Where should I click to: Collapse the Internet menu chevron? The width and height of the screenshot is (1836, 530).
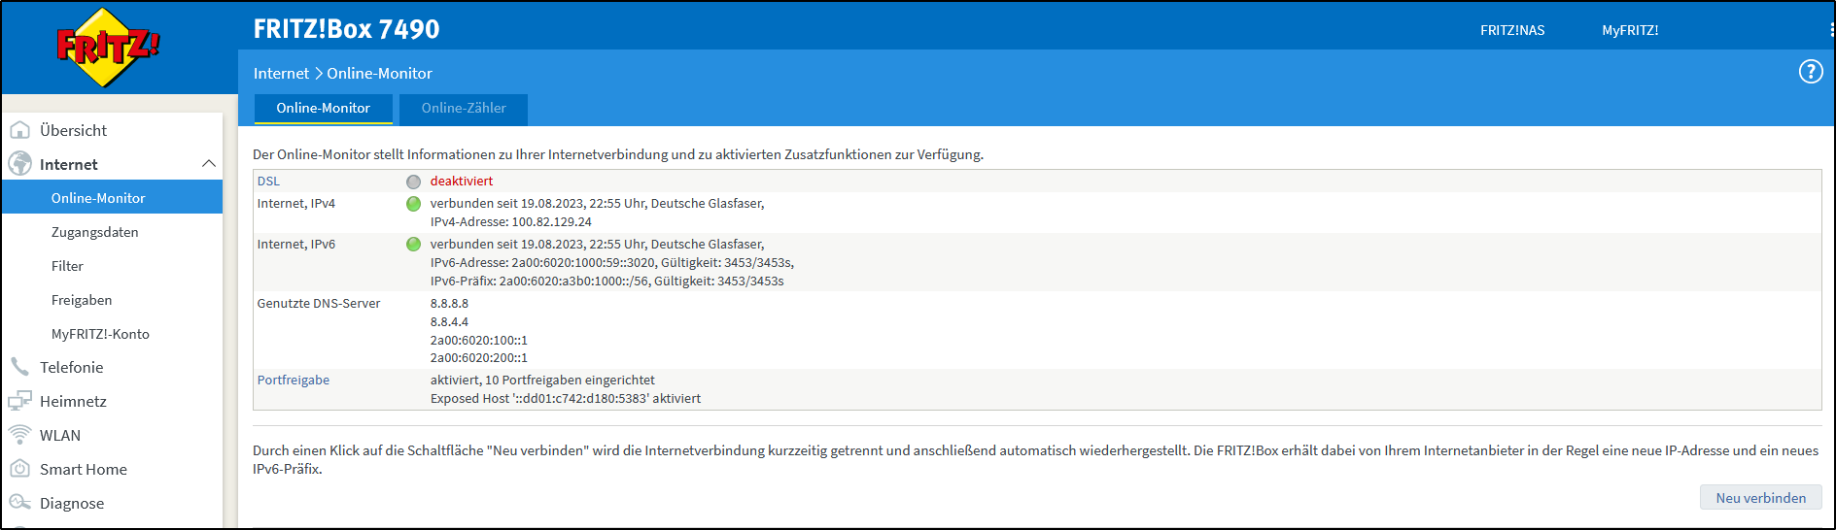pyautogui.click(x=208, y=163)
